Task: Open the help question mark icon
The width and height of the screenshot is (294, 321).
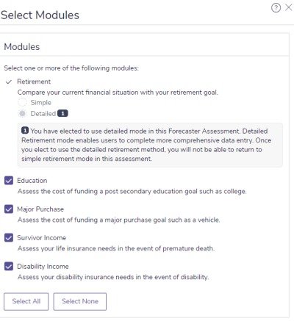Action: coord(276,8)
